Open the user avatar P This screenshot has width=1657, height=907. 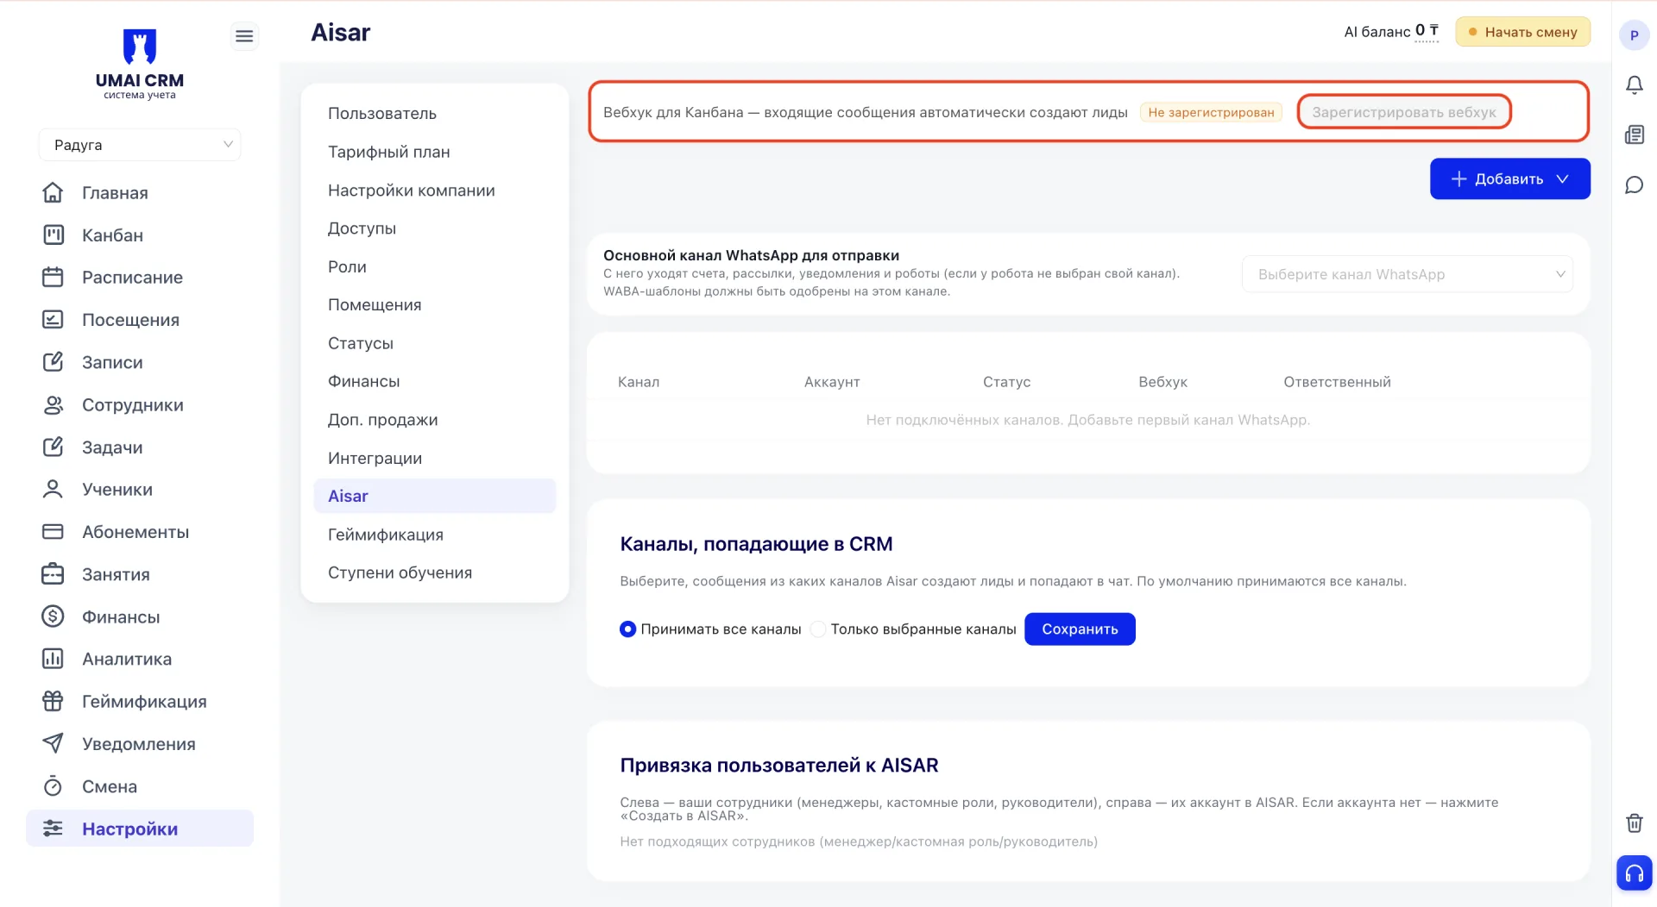pos(1634,35)
